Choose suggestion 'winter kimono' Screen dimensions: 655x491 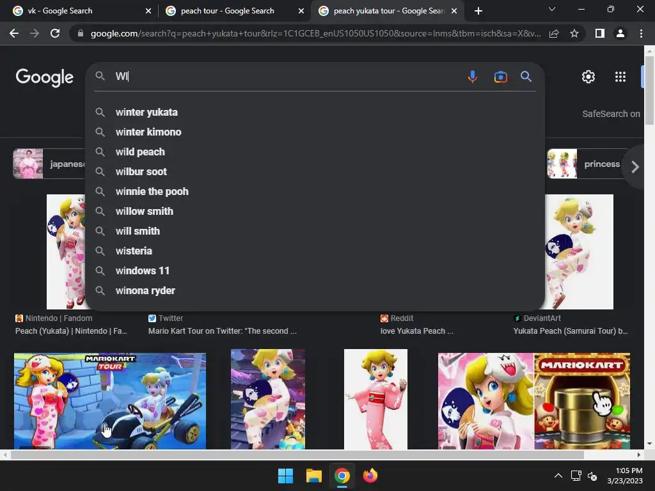tap(315, 132)
